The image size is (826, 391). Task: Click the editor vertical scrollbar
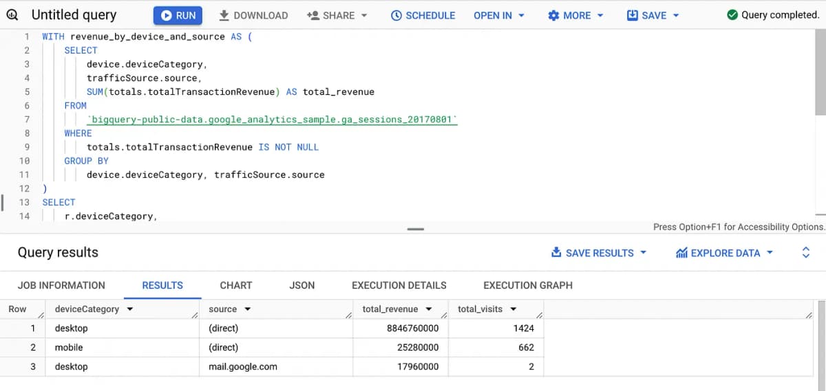(x=820, y=72)
